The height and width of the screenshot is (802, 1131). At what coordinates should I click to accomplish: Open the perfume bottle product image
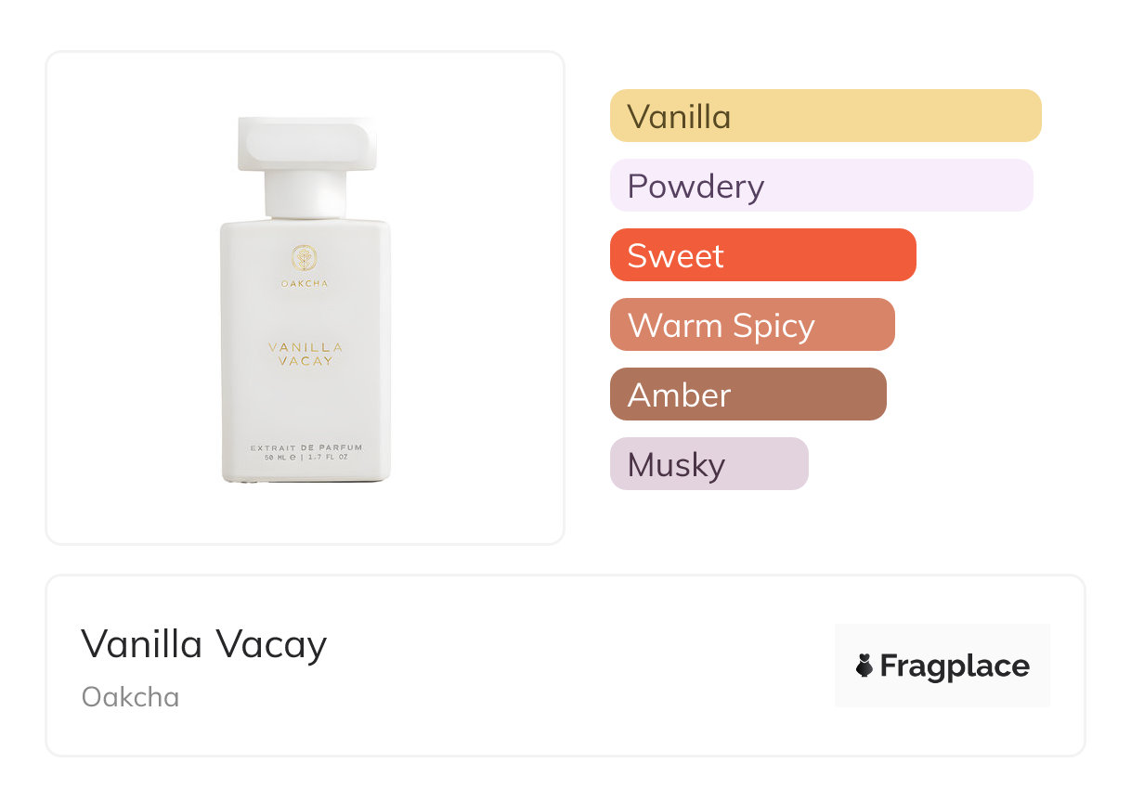(305, 299)
